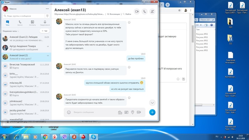The image size is (249, 140).
Task: Launch Internet Explorer from the taskbar
Action: 16,137
